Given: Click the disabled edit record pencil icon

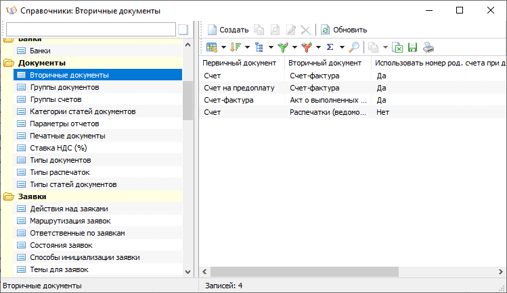Looking at the screenshot, I should [x=290, y=30].
